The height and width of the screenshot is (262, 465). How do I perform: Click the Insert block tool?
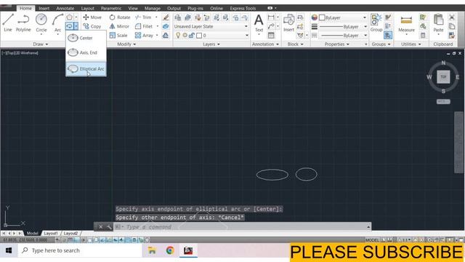(288, 23)
